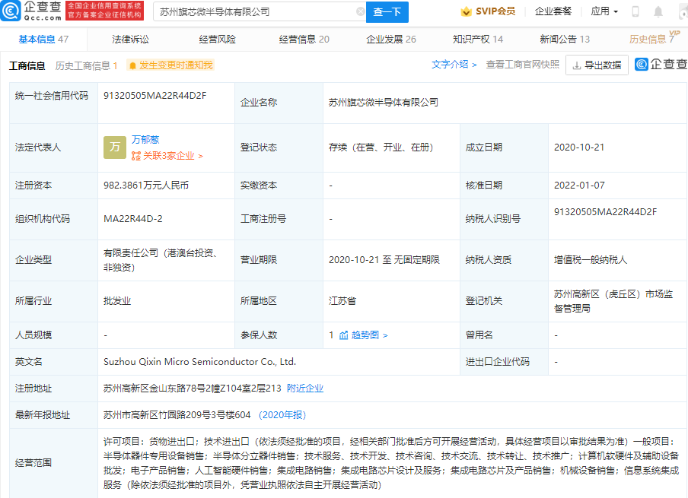688x498 pixels.
Task: Select credit code 91320505MA22R44D2F in first row
Action: (155, 96)
